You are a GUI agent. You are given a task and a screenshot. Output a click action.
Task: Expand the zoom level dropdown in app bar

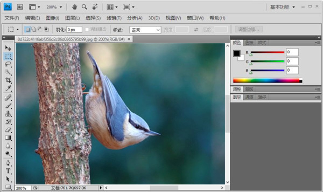coord(61,7)
